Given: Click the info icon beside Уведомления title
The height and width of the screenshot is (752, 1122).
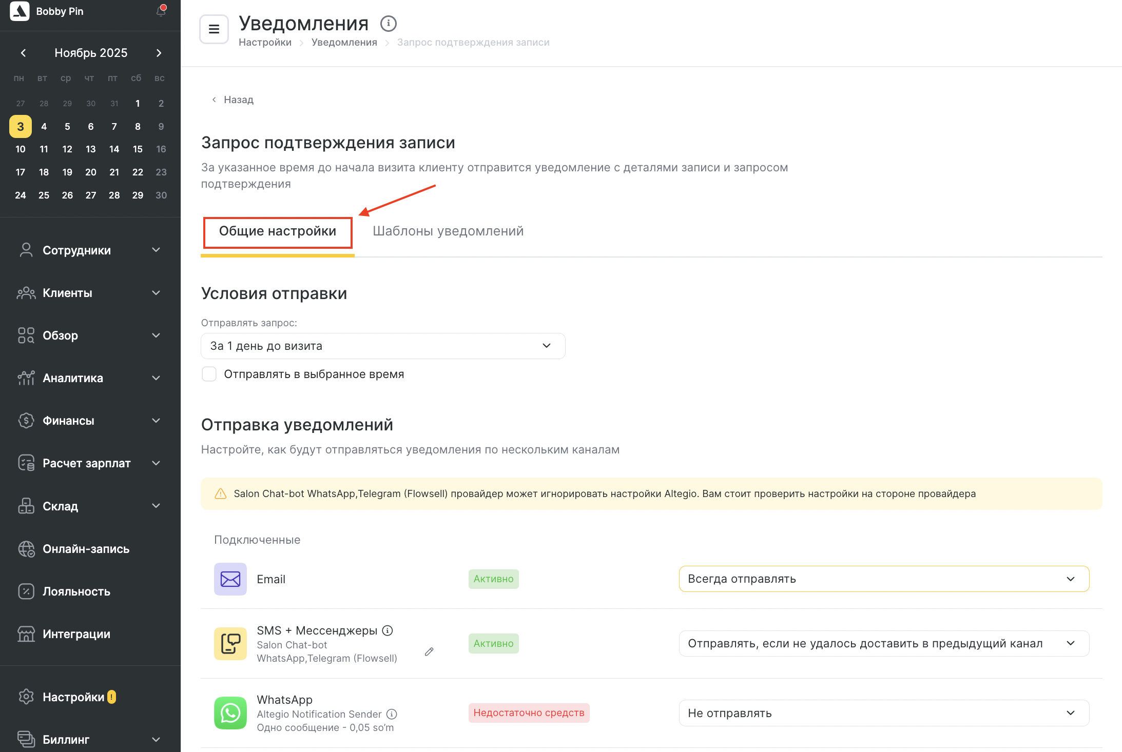Looking at the screenshot, I should tap(388, 24).
